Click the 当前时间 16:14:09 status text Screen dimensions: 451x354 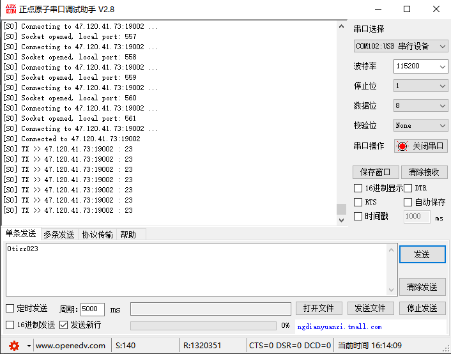[x=370, y=346]
